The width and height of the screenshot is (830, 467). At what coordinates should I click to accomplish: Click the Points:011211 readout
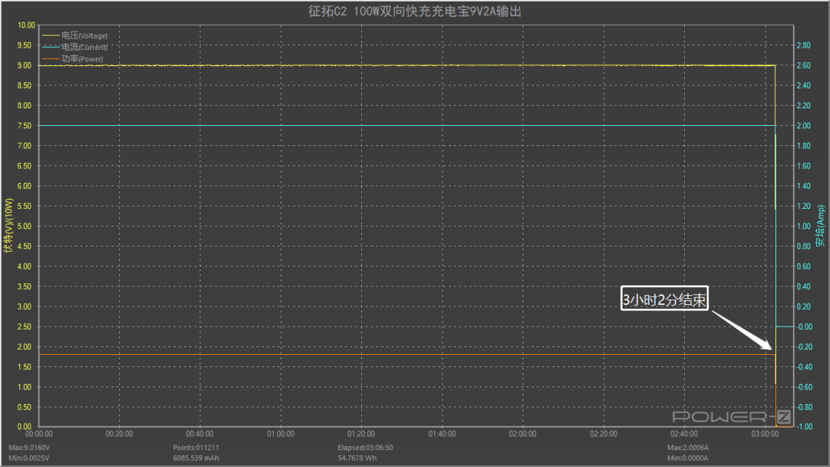pos(196,448)
